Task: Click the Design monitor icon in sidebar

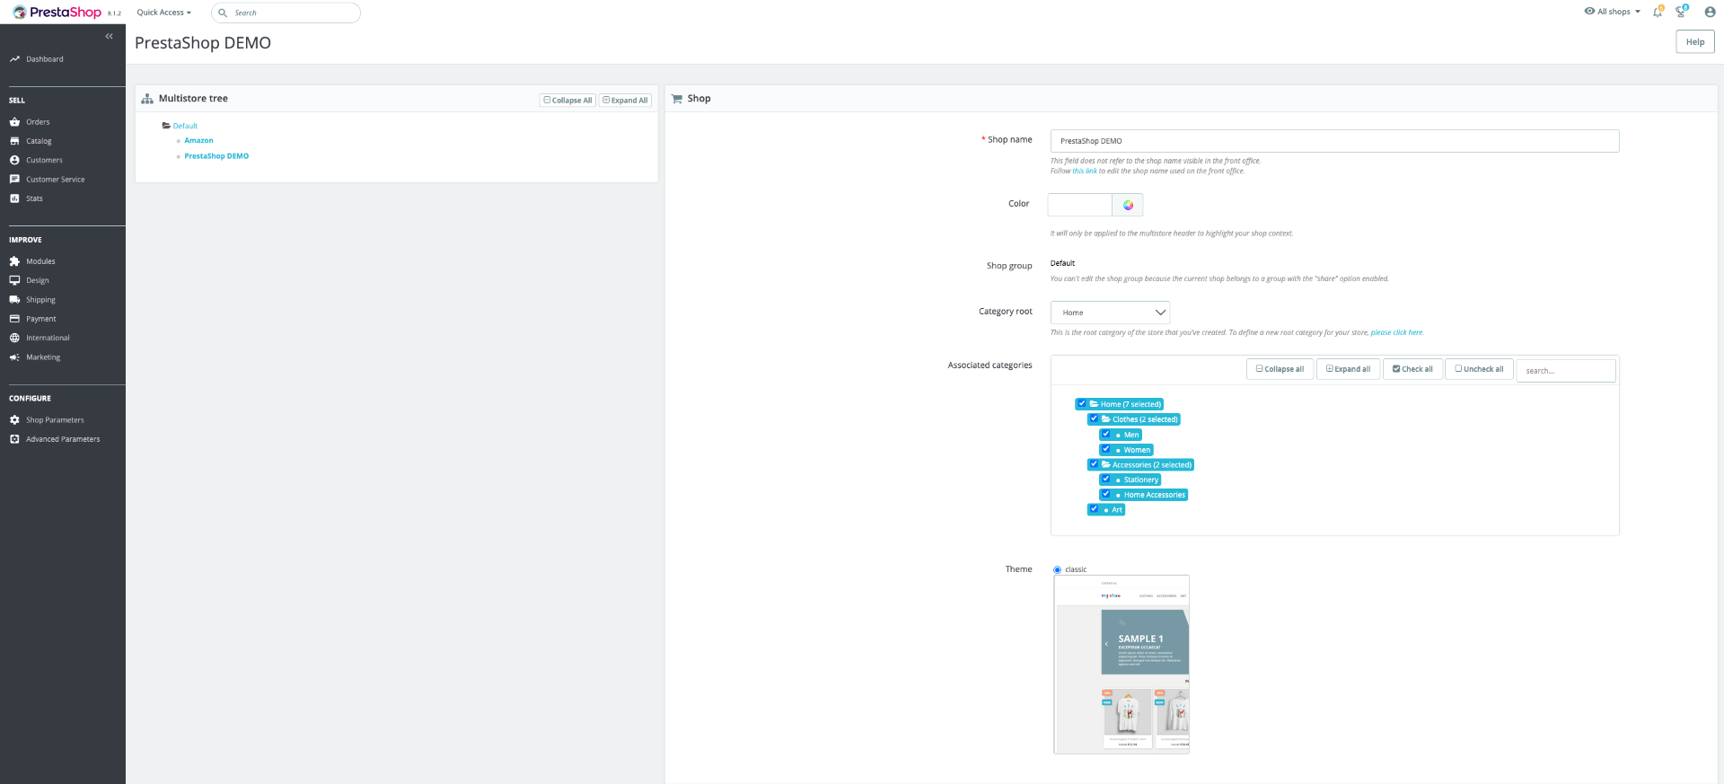Action: [14, 280]
